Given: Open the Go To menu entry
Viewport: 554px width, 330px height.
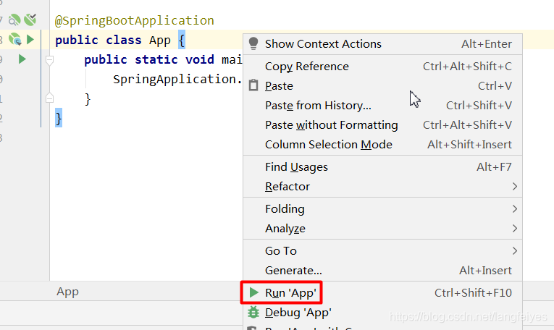Looking at the screenshot, I should tap(382, 250).
